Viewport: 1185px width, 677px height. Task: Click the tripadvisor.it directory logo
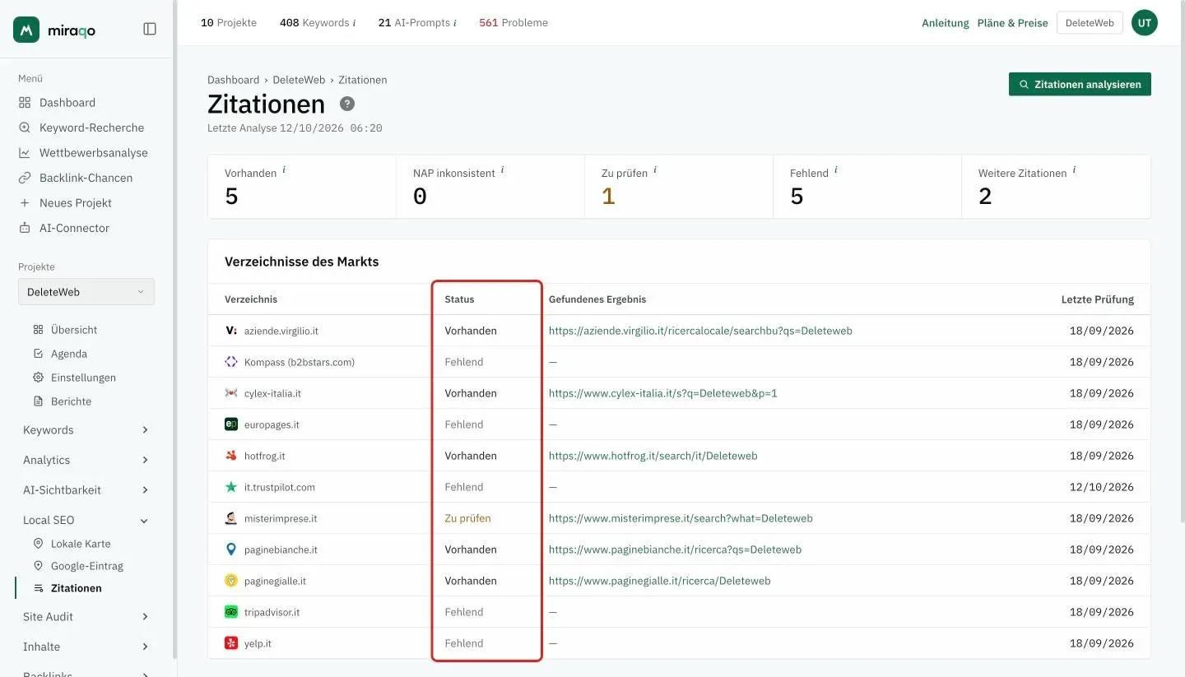pos(231,612)
